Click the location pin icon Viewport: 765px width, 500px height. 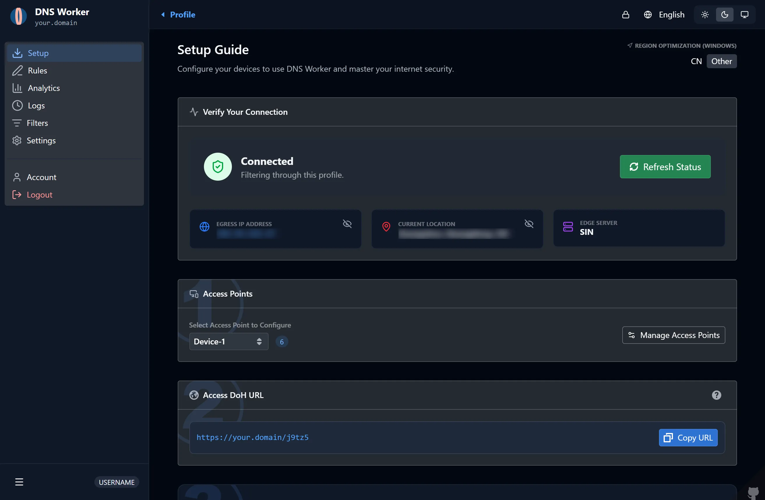pyautogui.click(x=386, y=227)
